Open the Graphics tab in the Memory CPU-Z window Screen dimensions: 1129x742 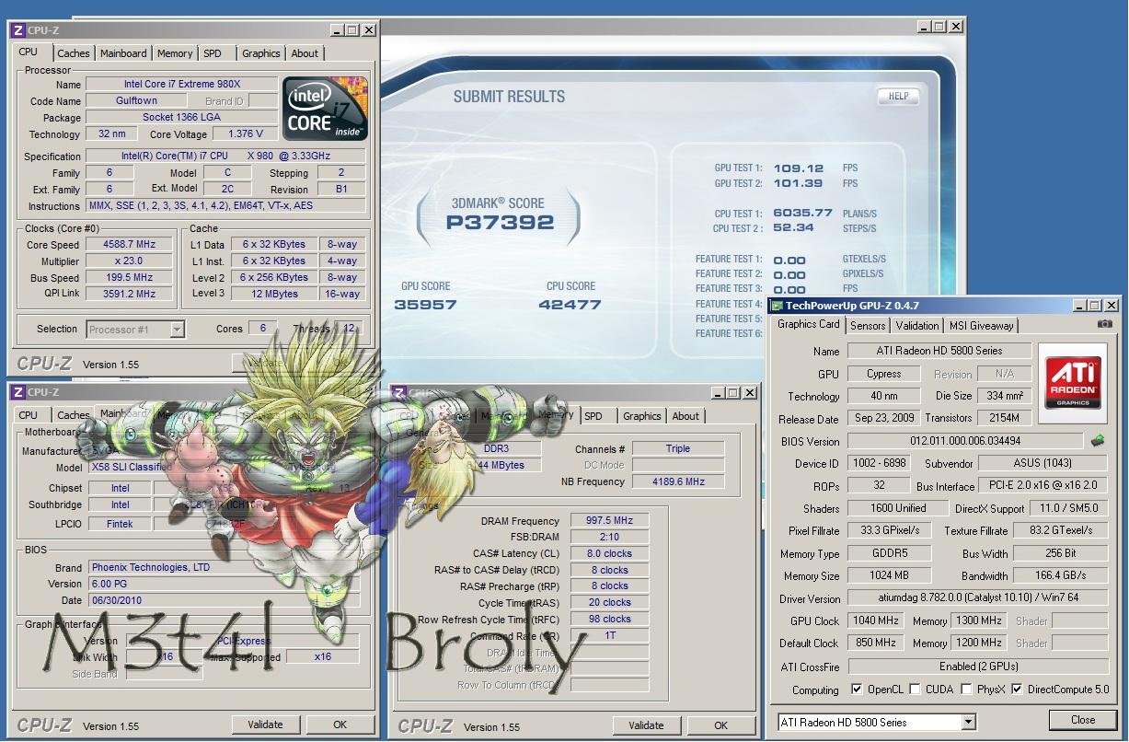[642, 416]
